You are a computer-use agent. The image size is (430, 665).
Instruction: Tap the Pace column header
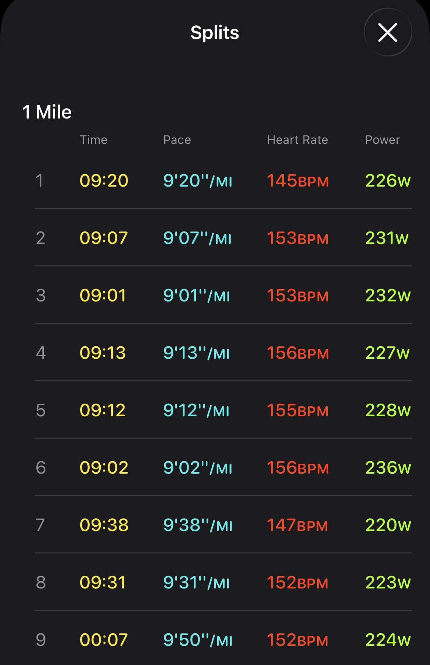177,140
